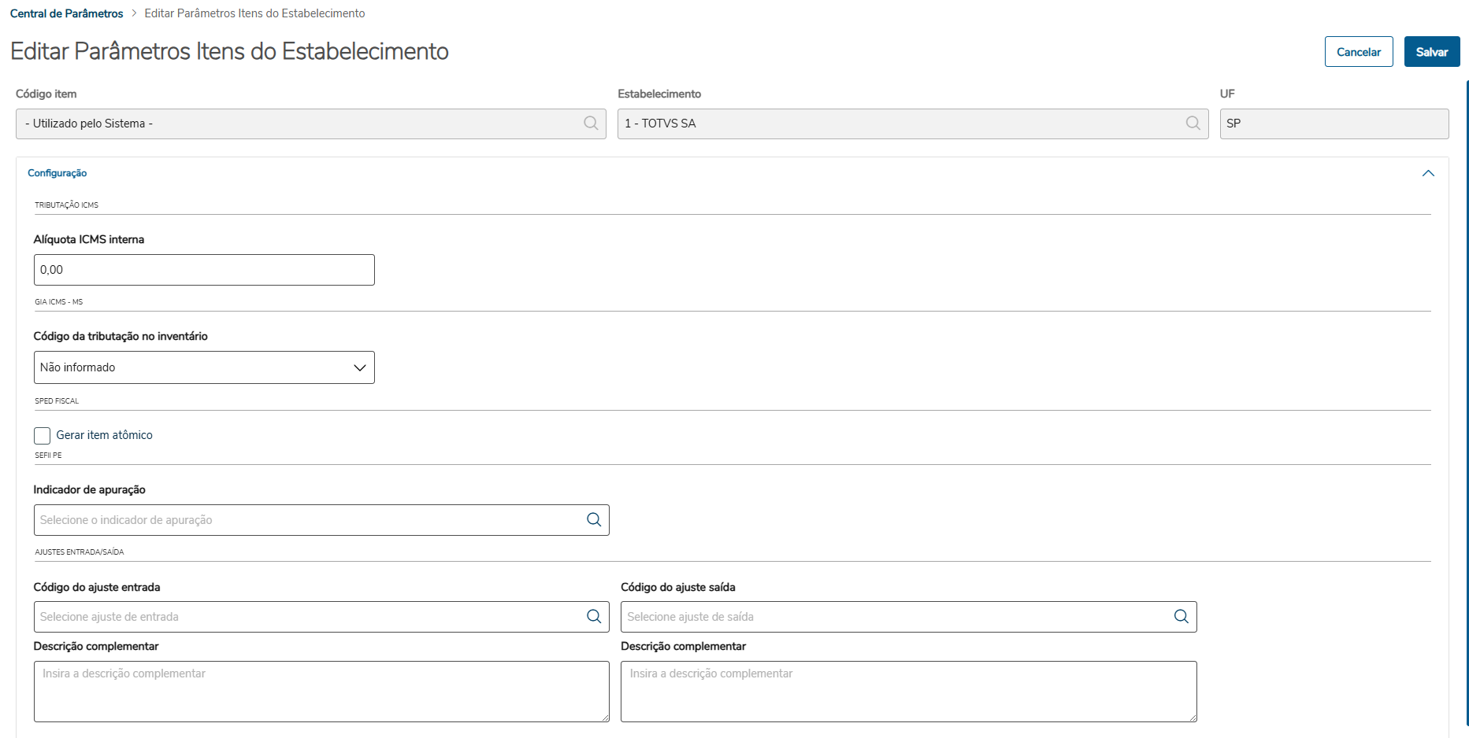
Task: Click saída Descrição complementar text area
Action: [x=908, y=692]
